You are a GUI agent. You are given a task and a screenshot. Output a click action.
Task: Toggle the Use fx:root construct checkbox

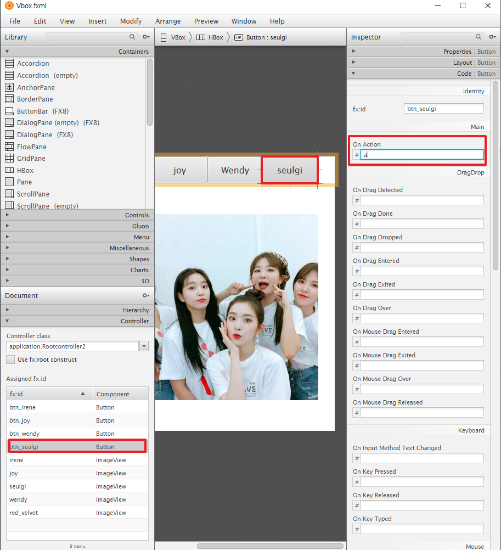click(10, 360)
